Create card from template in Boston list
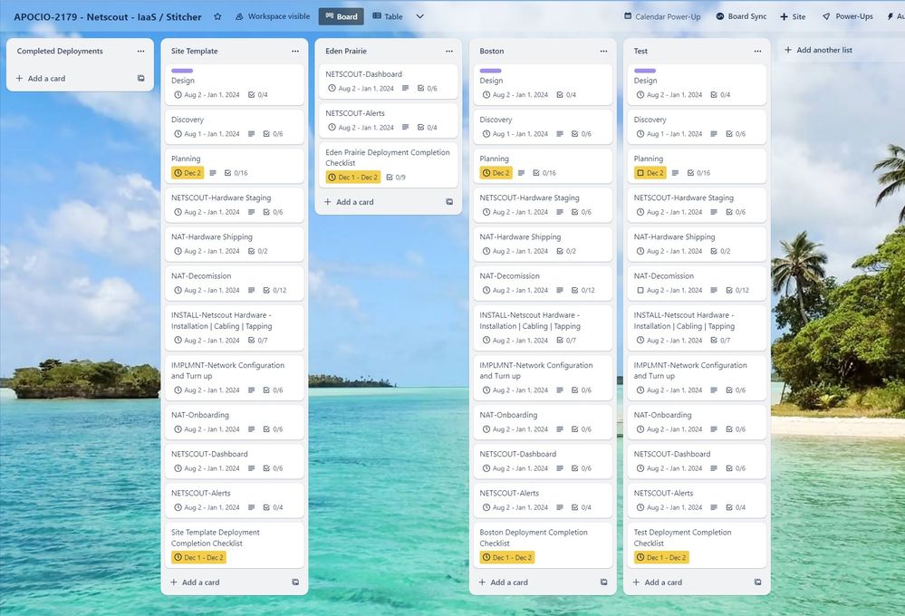 [x=603, y=582]
